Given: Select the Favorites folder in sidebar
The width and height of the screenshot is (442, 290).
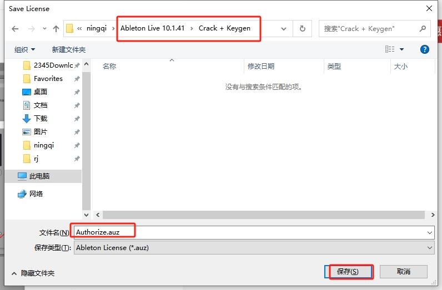Looking at the screenshot, I should 43,79.
